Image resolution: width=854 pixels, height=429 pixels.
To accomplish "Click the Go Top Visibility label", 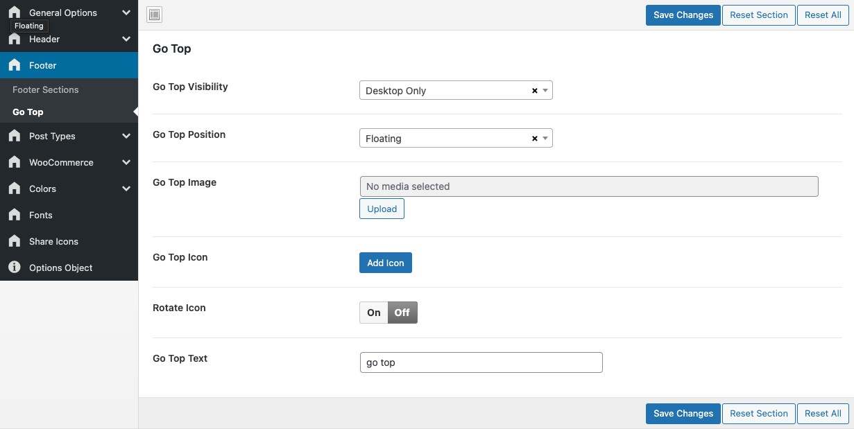I will tap(190, 87).
